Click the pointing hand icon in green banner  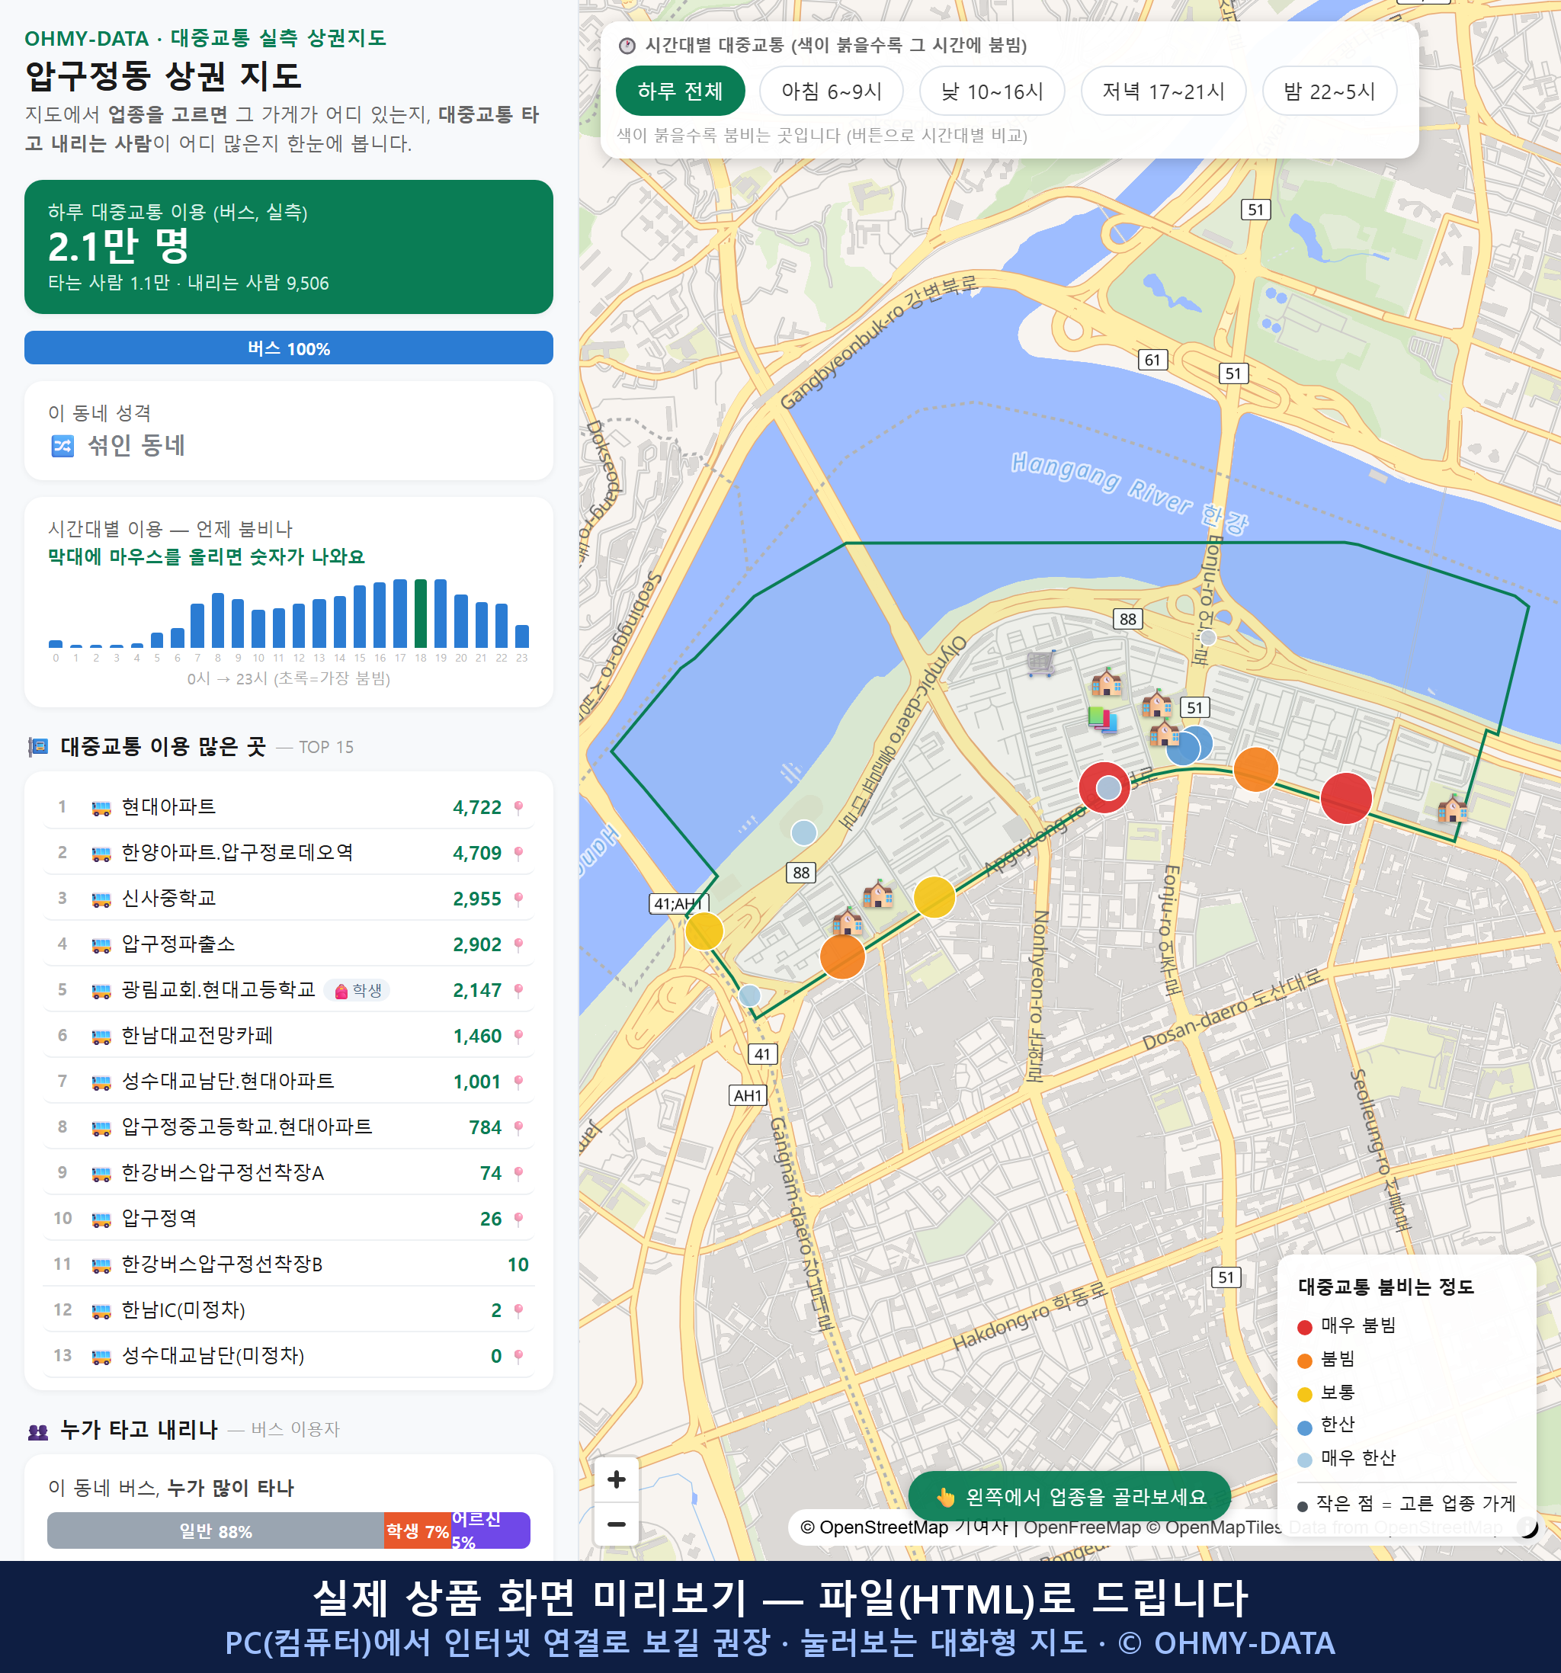946,1497
